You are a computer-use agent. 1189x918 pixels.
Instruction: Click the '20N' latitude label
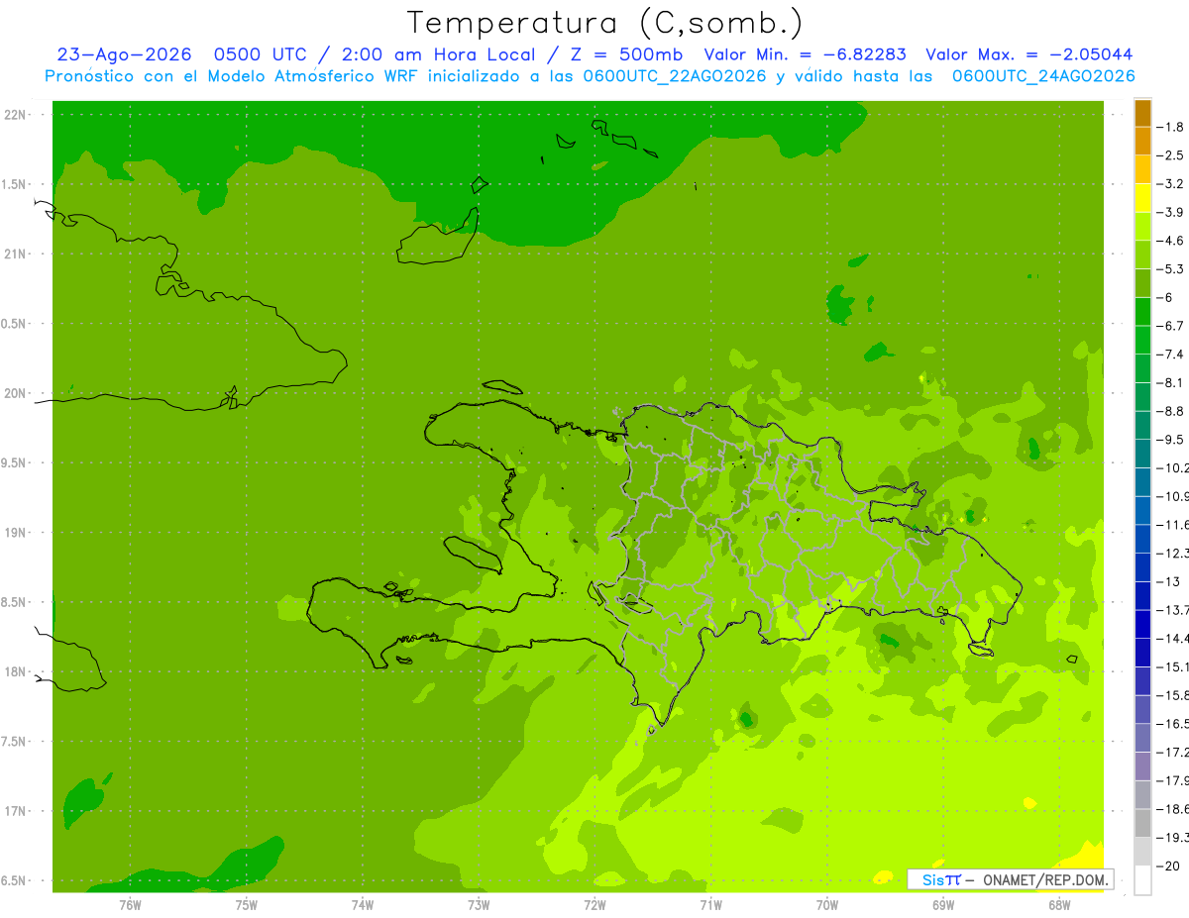pyautogui.click(x=16, y=393)
